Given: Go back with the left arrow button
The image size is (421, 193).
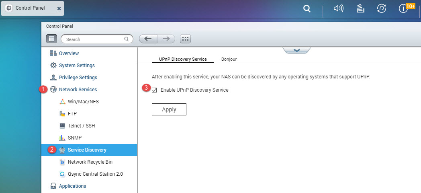Looking at the screenshot, I should (x=148, y=39).
